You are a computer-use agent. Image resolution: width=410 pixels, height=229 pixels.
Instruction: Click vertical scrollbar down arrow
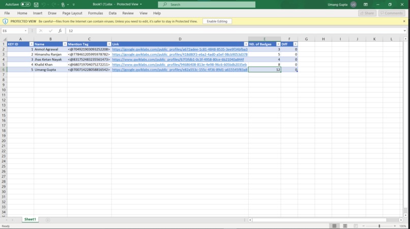[405, 215]
